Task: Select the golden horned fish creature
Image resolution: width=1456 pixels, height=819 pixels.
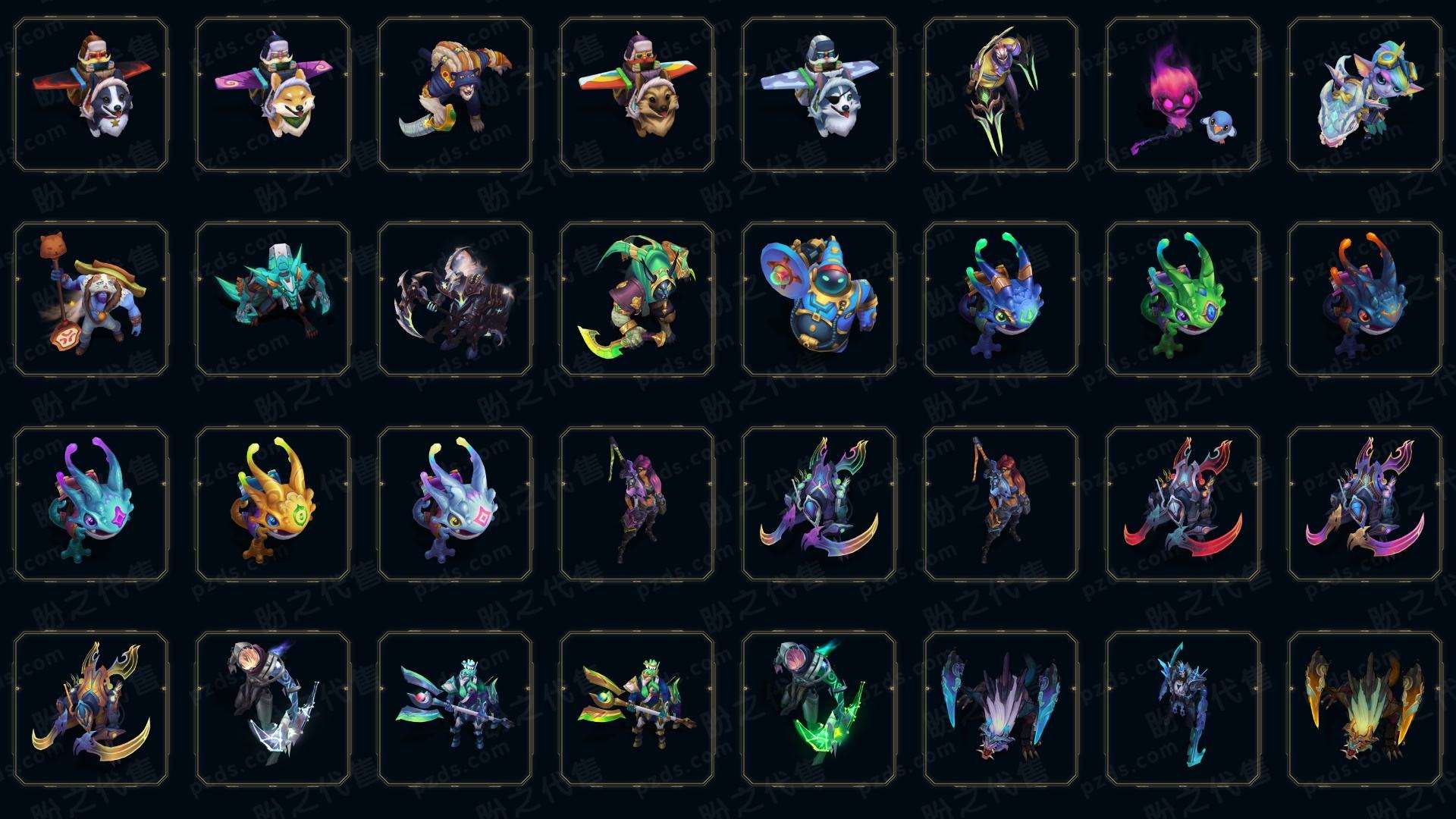Action: (273, 504)
